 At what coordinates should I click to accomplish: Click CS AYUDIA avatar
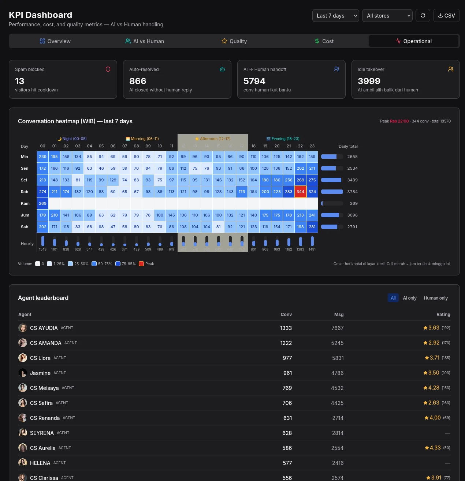(23, 328)
